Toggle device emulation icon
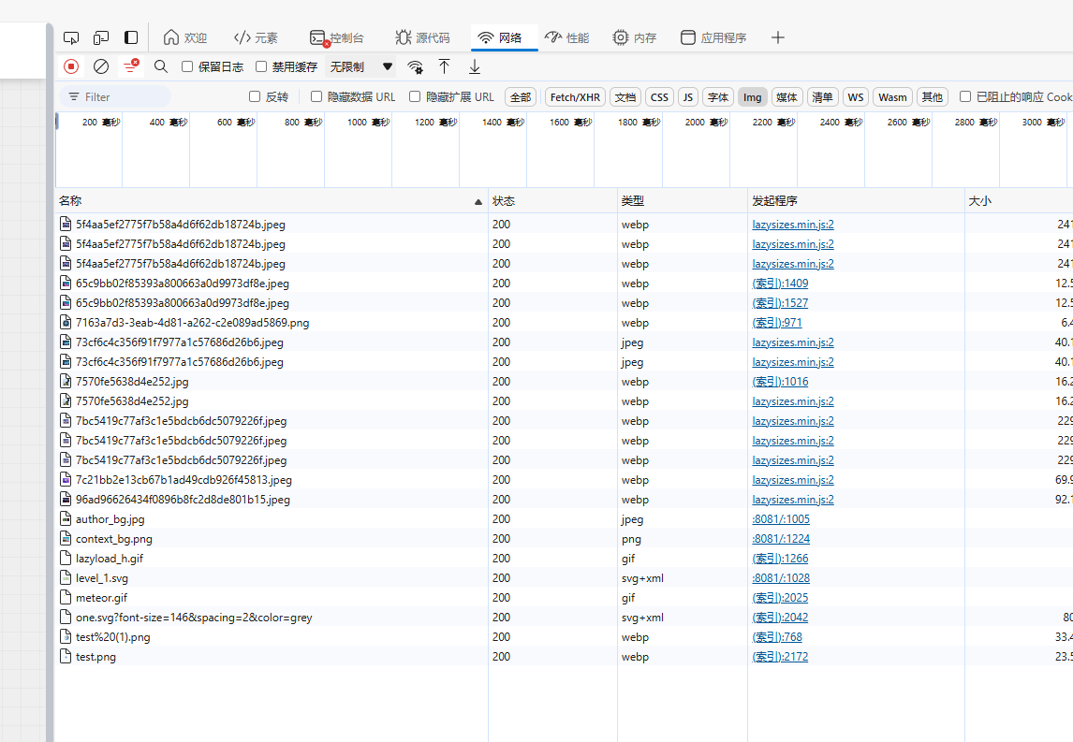Viewport: 1073px width, 742px height. [101, 37]
